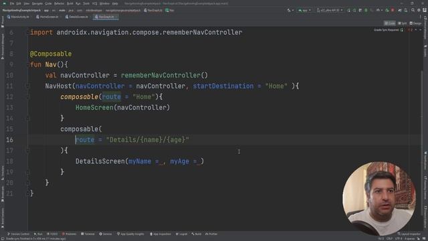Open the Profiler tool window

(211, 234)
